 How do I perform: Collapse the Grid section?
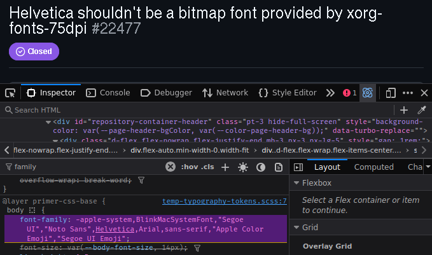point(296,227)
